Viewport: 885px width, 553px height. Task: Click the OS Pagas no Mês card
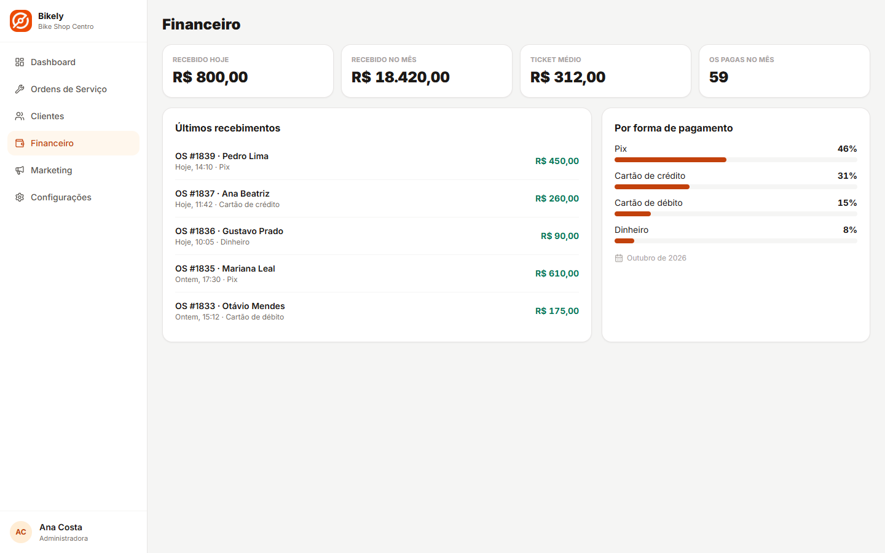784,71
